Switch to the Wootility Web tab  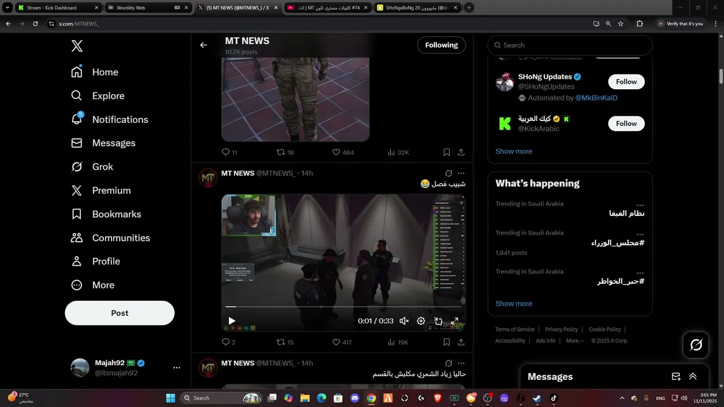pos(148,8)
